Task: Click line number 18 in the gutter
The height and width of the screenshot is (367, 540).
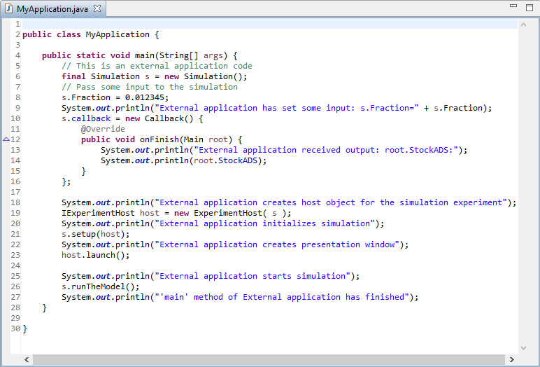Action: pos(15,202)
